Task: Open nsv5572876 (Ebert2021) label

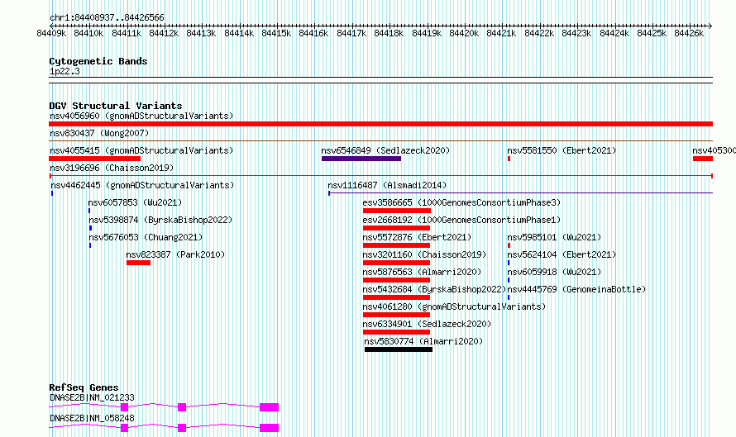Action: (417, 237)
